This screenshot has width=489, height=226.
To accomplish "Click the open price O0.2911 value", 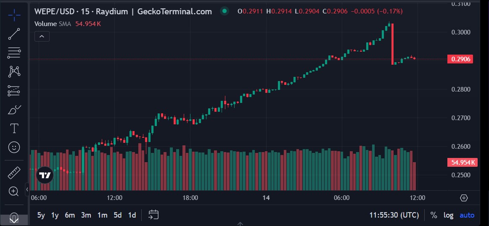I will (251, 11).
